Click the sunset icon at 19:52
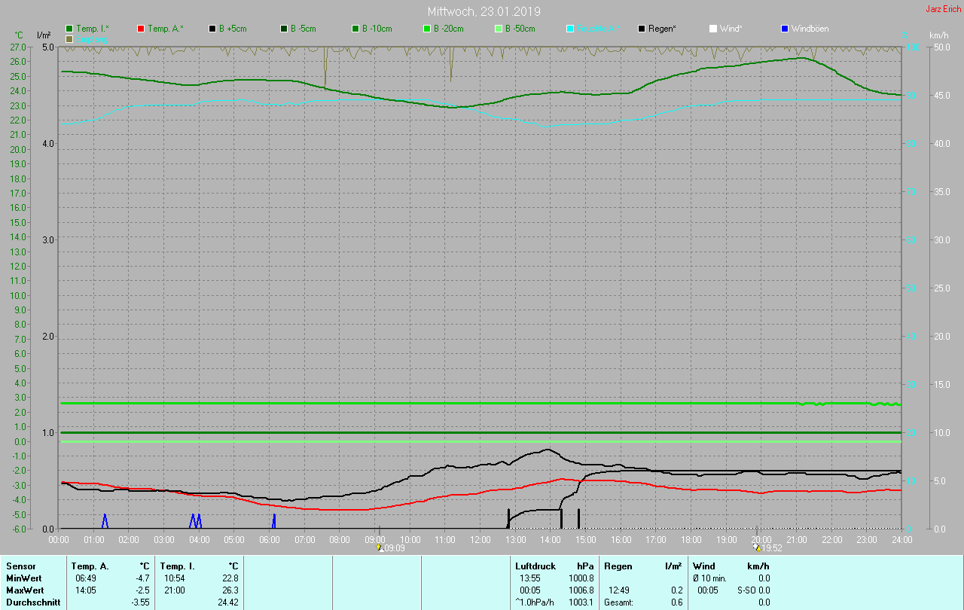964x610 pixels. click(x=756, y=547)
